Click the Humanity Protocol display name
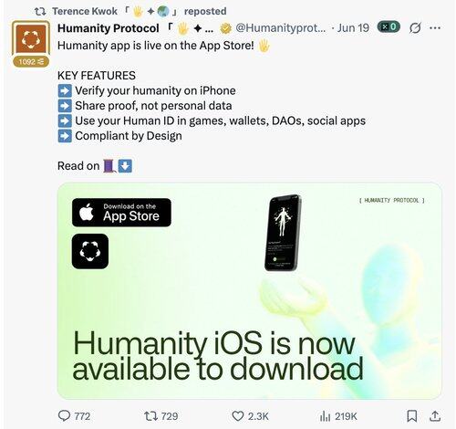This screenshot has width=456, height=429. (x=108, y=28)
